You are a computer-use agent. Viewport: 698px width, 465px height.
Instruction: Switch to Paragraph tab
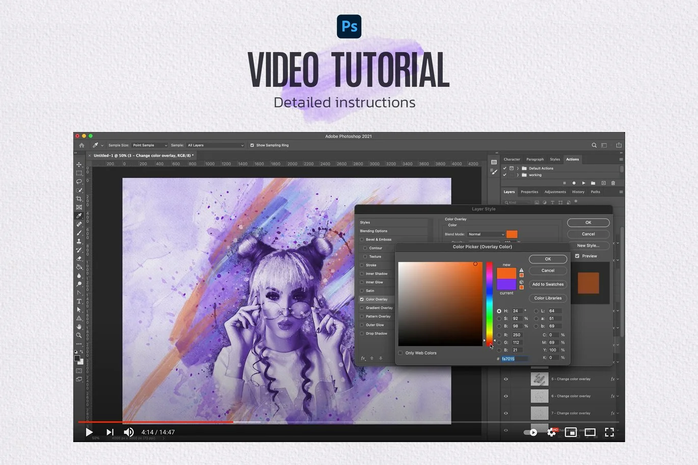(x=535, y=159)
